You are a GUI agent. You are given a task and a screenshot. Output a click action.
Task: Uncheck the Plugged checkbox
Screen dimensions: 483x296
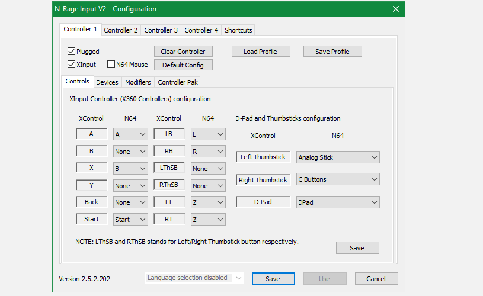coord(72,52)
